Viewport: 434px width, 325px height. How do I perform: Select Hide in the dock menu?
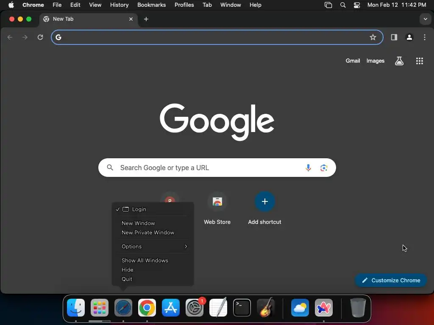coord(153,270)
